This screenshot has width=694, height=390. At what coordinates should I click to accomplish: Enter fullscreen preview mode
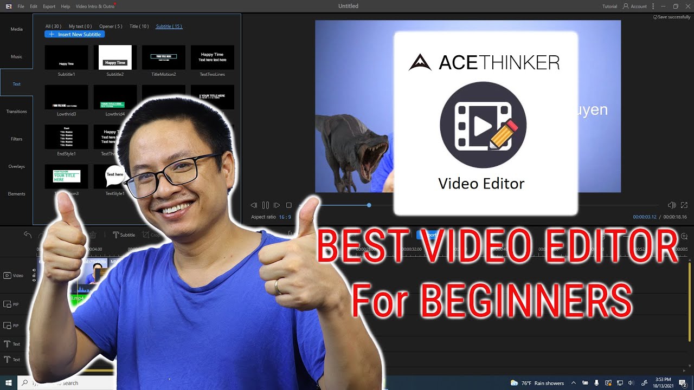[x=684, y=205]
